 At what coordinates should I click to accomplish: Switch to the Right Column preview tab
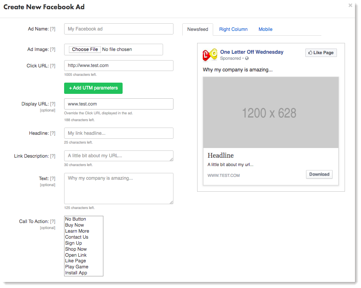click(233, 29)
